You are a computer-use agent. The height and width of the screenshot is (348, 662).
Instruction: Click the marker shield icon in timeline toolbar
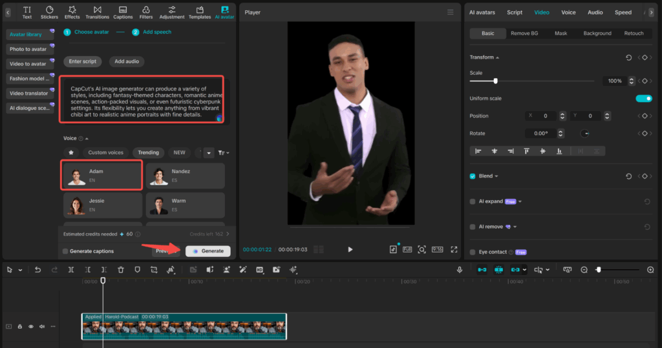137,269
